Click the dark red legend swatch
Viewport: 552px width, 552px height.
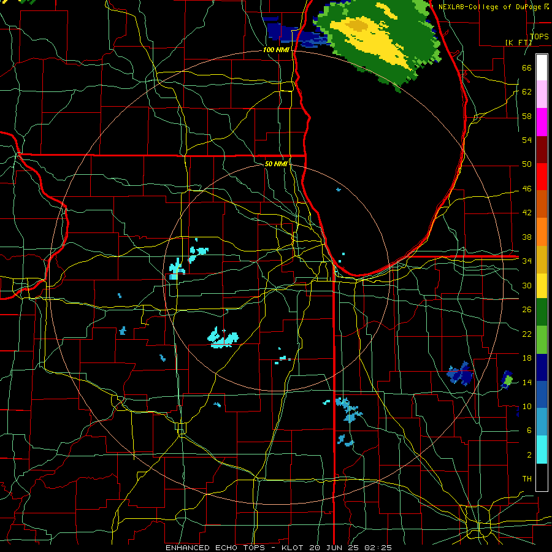542,149
